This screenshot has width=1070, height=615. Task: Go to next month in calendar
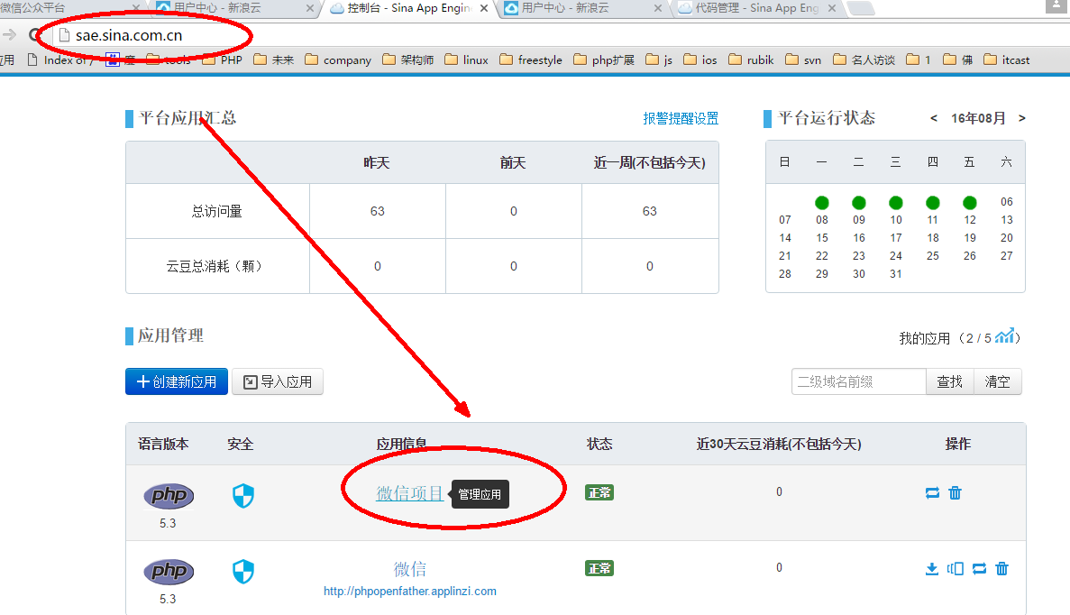point(1021,118)
